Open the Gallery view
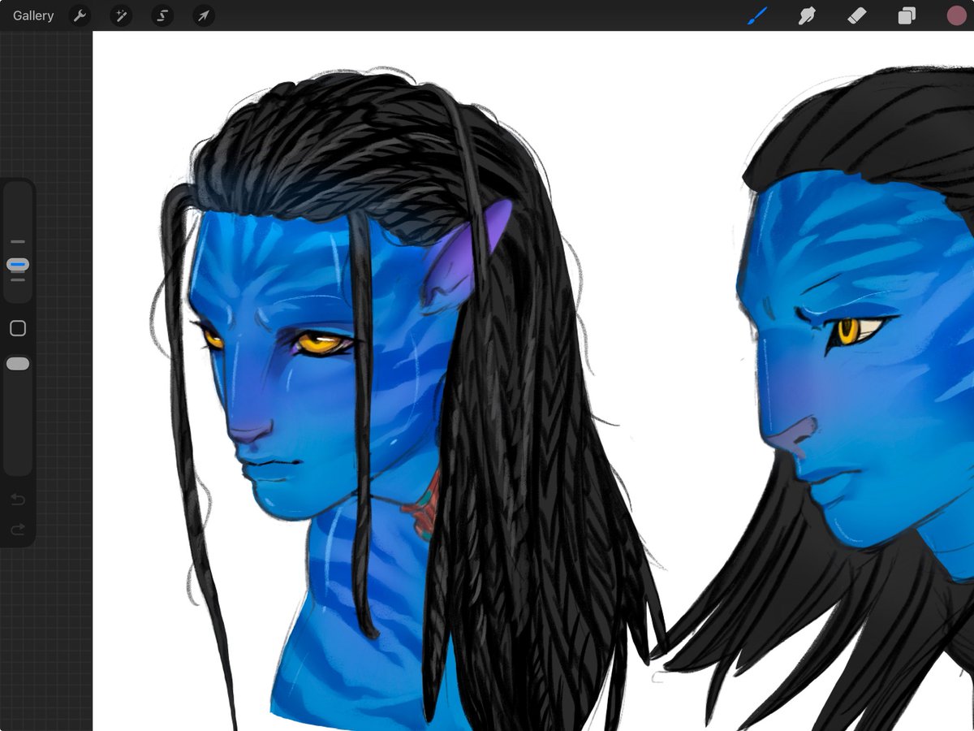This screenshot has height=731, width=974. (33, 15)
